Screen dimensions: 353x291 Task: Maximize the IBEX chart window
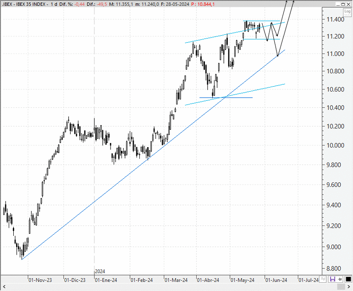343,4
